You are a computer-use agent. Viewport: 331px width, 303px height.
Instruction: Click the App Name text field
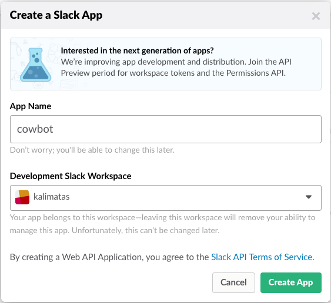click(166, 129)
